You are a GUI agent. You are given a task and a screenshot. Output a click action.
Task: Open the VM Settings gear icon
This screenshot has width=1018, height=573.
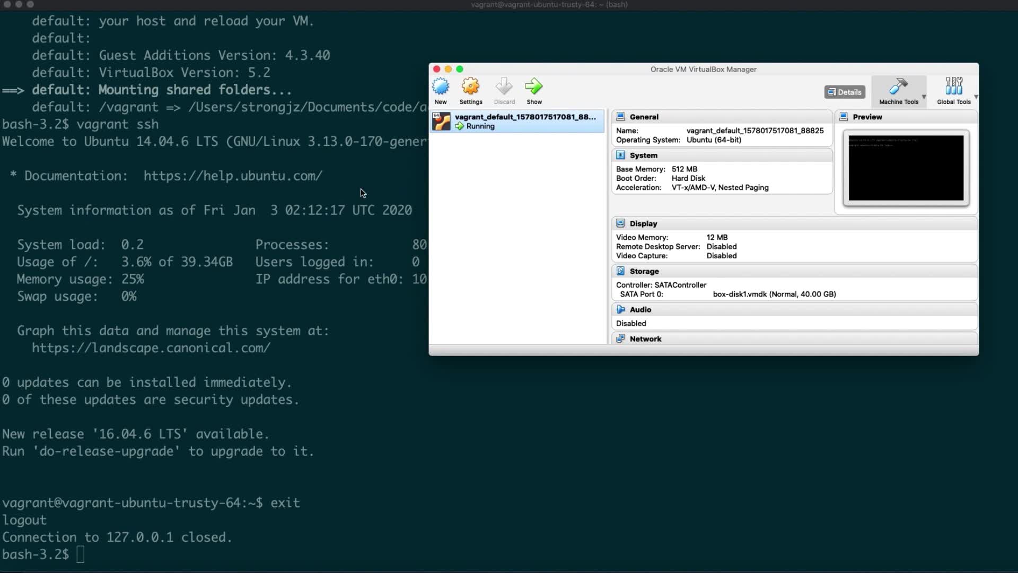470,87
